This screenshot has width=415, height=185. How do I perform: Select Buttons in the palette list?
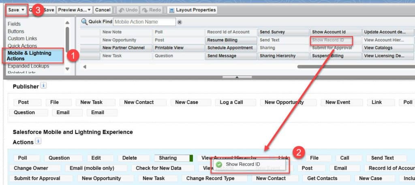(x=16, y=31)
